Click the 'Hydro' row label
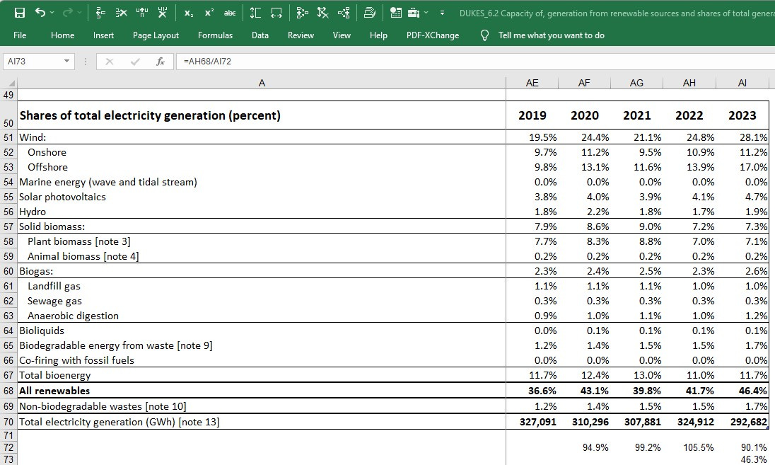Screen dimensions: 775x465 33,212
